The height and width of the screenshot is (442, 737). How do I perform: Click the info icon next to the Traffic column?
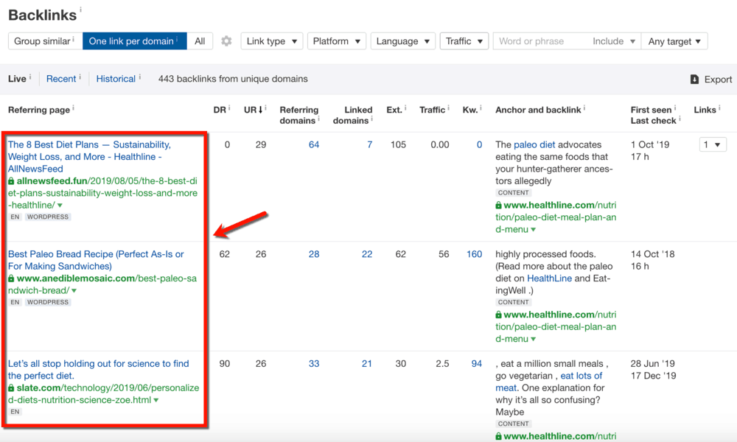[x=450, y=107]
